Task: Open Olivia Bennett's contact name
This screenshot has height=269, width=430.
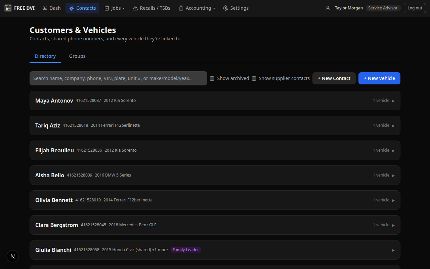Action: (x=54, y=200)
